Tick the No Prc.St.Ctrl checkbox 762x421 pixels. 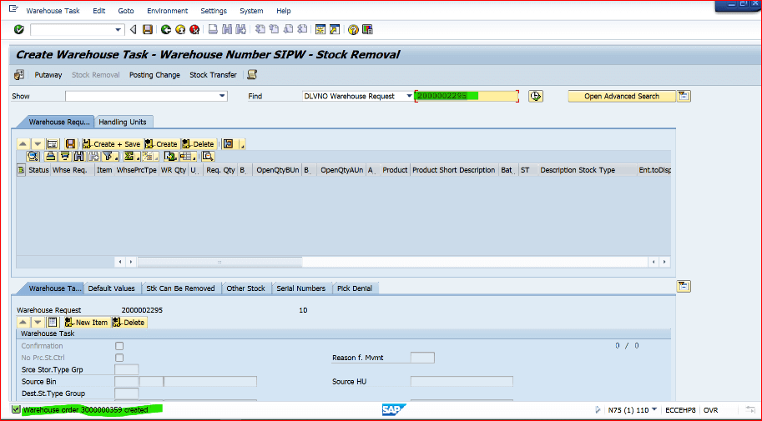click(x=119, y=358)
